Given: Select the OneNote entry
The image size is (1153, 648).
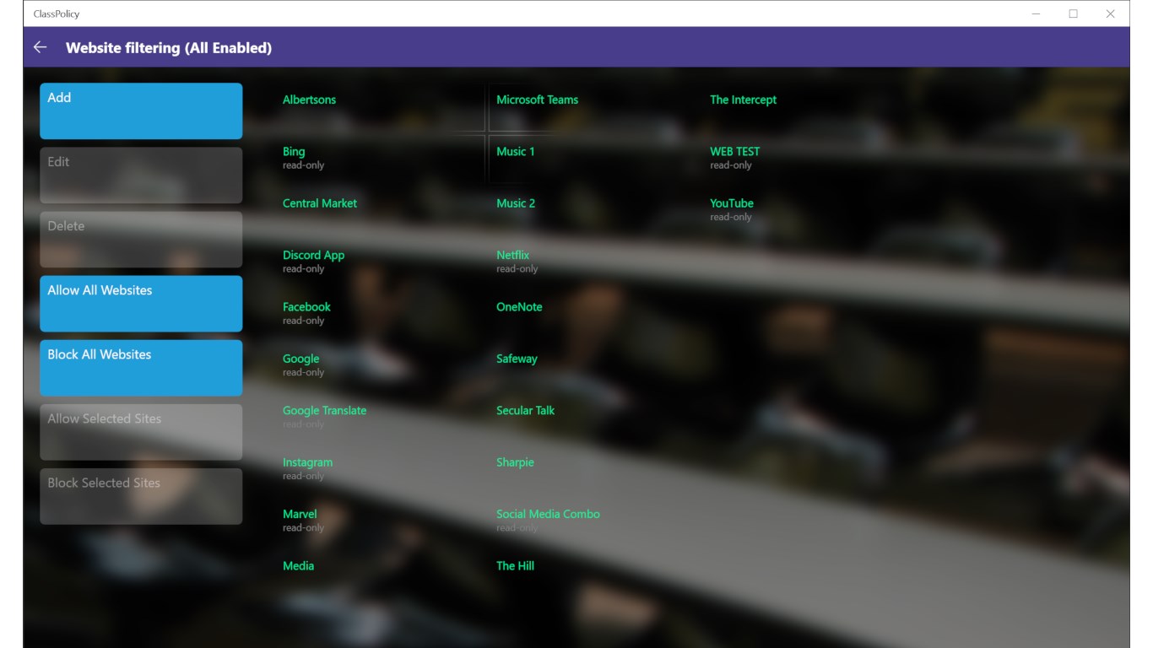Looking at the screenshot, I should [x=519, y=307].
